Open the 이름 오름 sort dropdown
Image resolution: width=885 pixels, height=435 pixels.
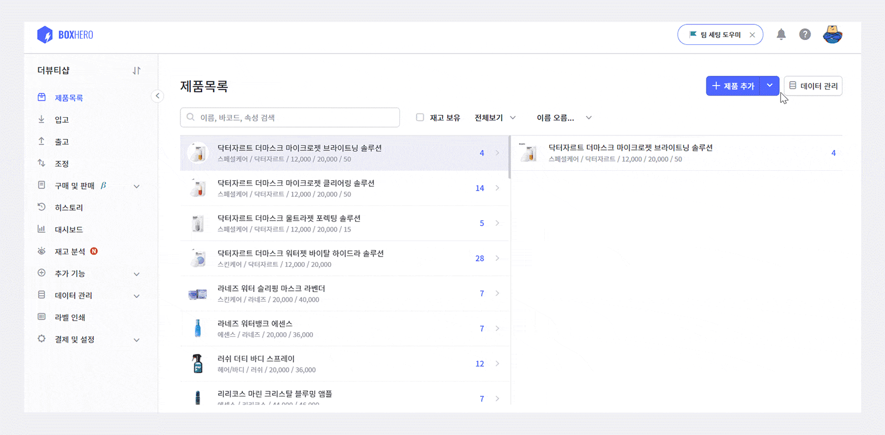564,118
